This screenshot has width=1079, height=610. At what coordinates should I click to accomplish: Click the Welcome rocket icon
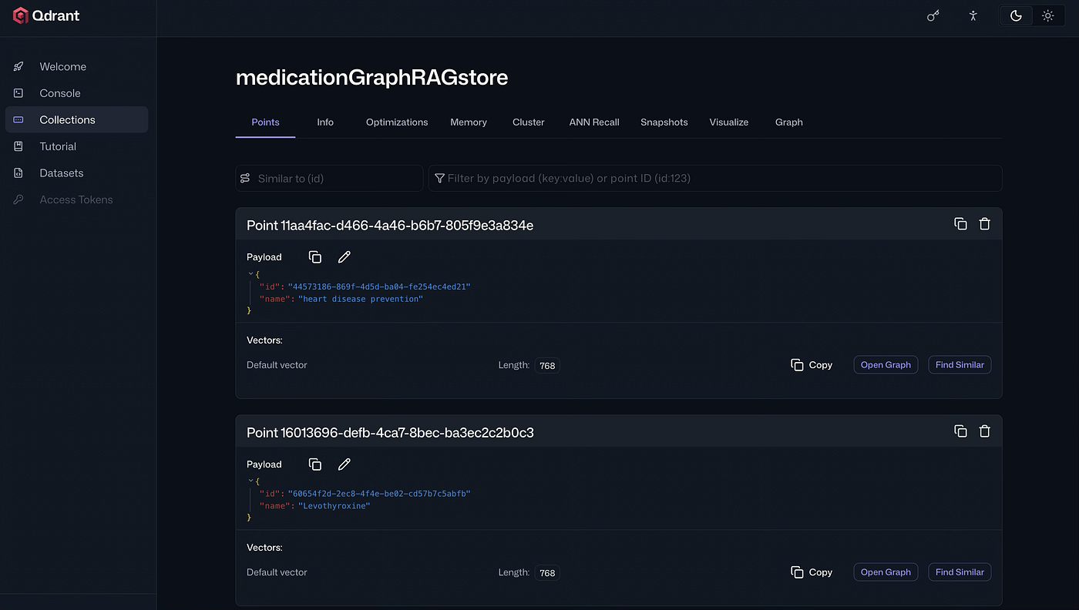(18, 67)
